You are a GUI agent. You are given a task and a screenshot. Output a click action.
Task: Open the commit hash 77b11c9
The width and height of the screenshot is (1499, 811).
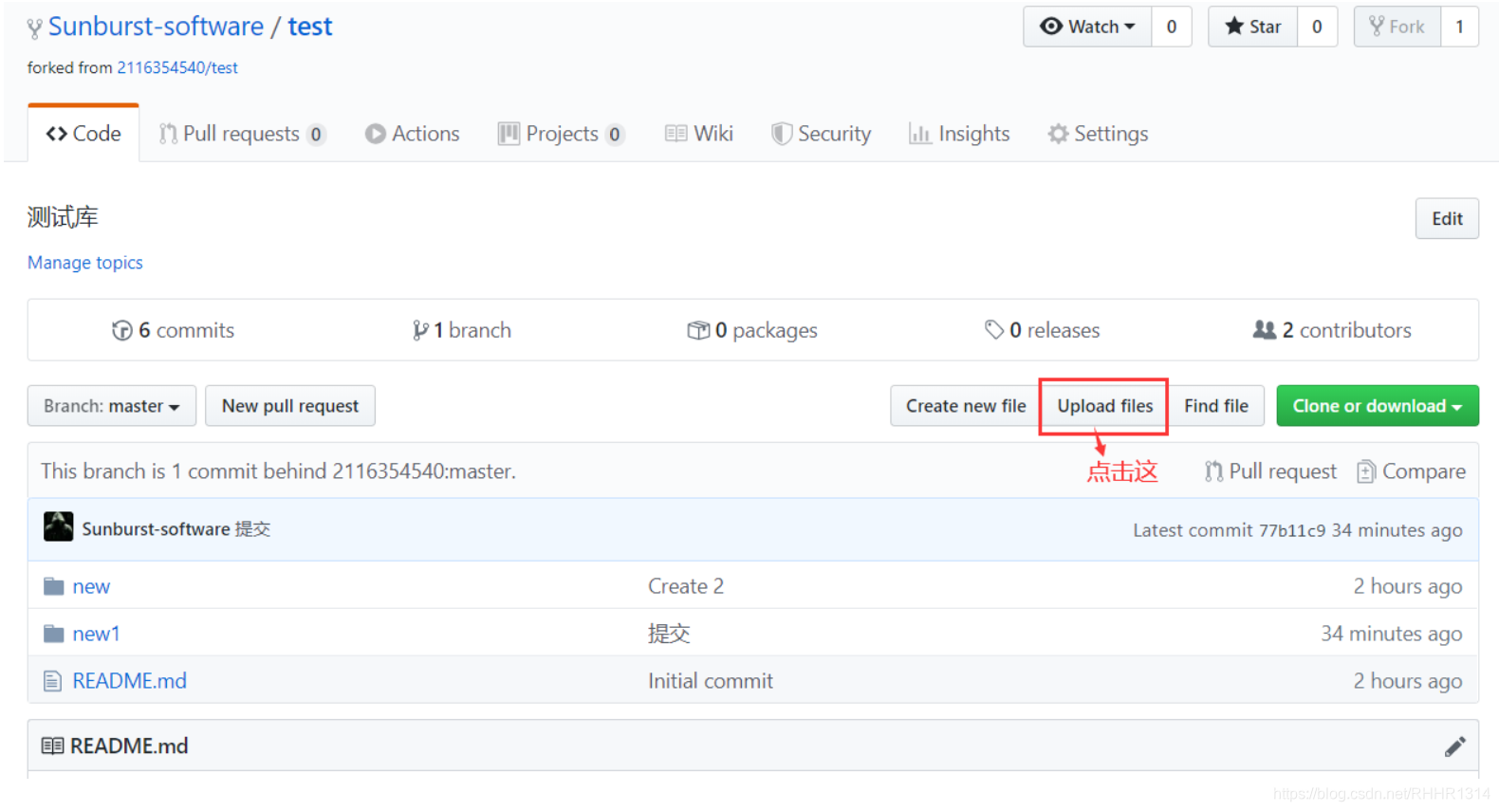coord(1292,530)
